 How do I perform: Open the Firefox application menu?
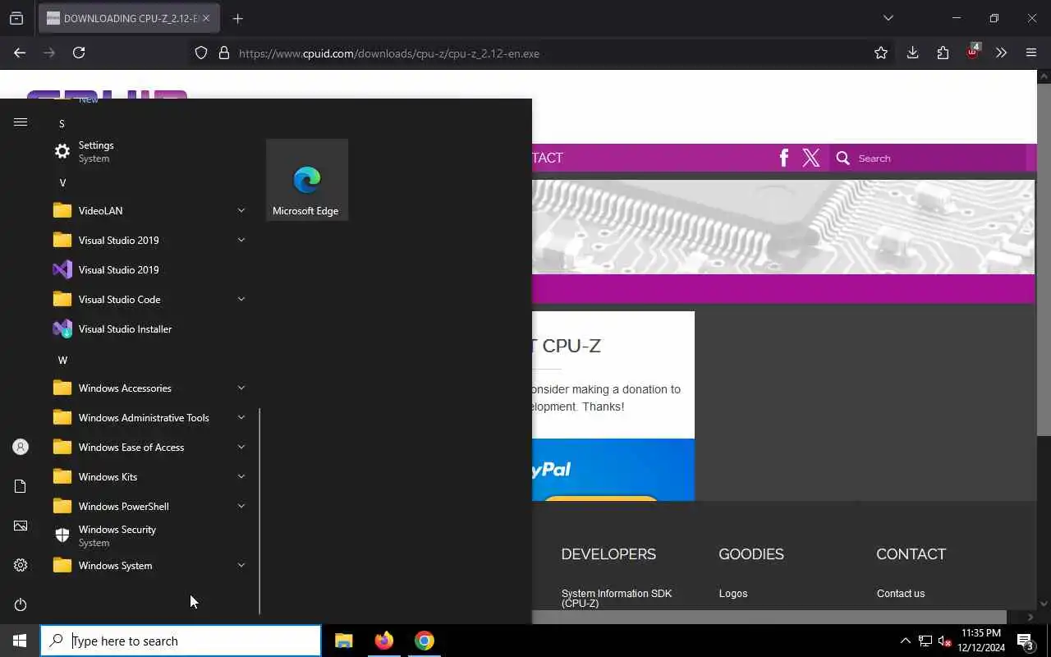1031,53
